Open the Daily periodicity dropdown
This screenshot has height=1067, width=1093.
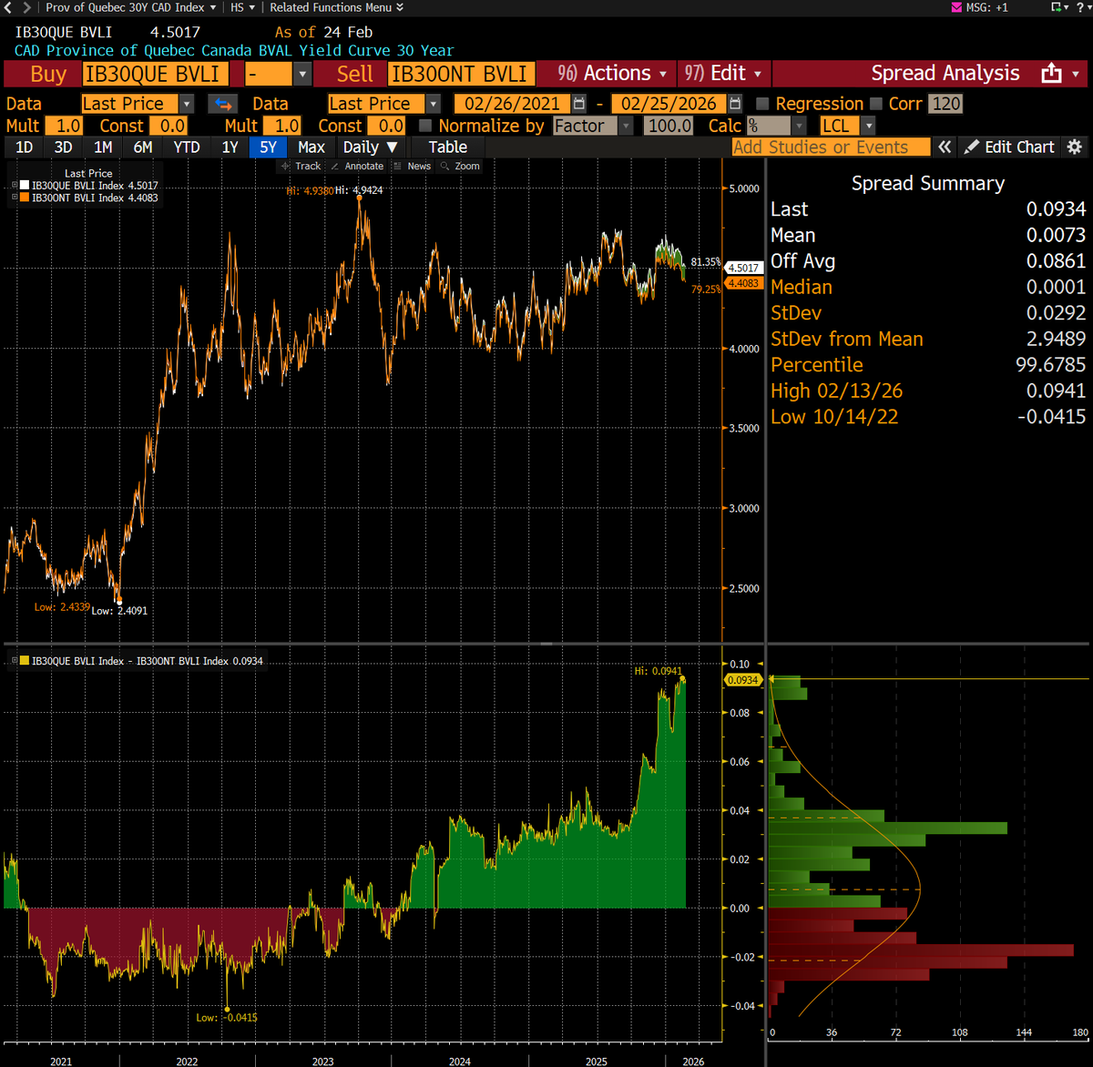(370, 147)
